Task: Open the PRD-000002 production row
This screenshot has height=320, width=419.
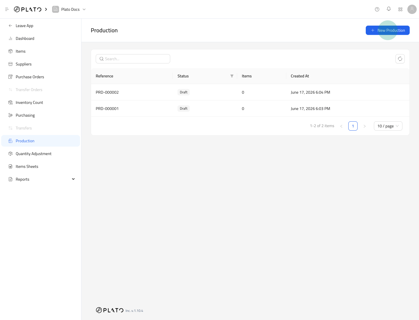Action: tap(250, 92)
